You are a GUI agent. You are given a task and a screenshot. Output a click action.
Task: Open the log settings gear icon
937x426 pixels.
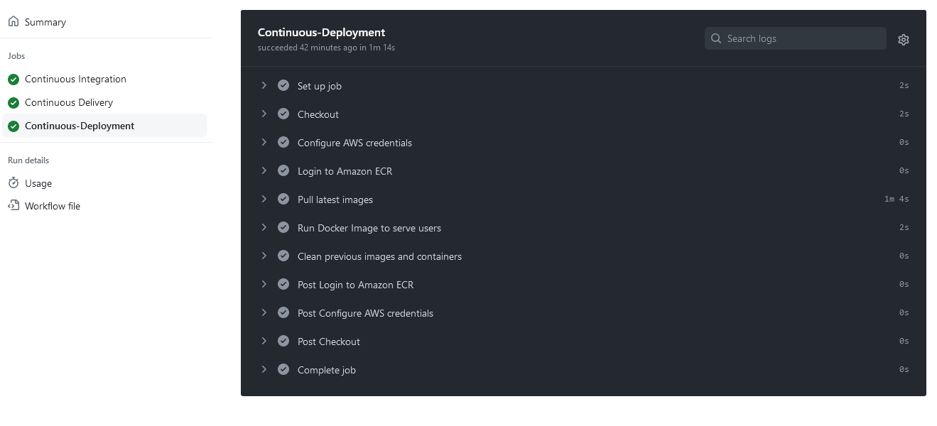[x=903, y=39]
